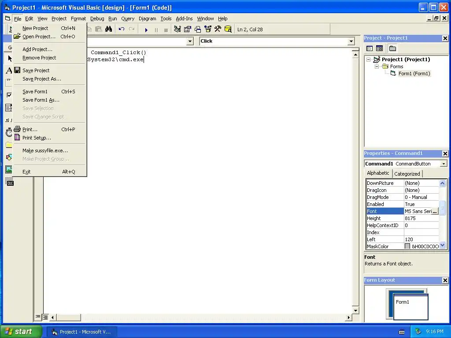Click the Paste toolbar icon
The height and width of the screenshot is (338, 451).
99,29
